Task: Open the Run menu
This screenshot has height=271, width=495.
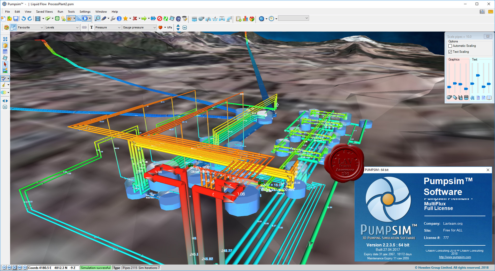Action: (x=60, y=12)
